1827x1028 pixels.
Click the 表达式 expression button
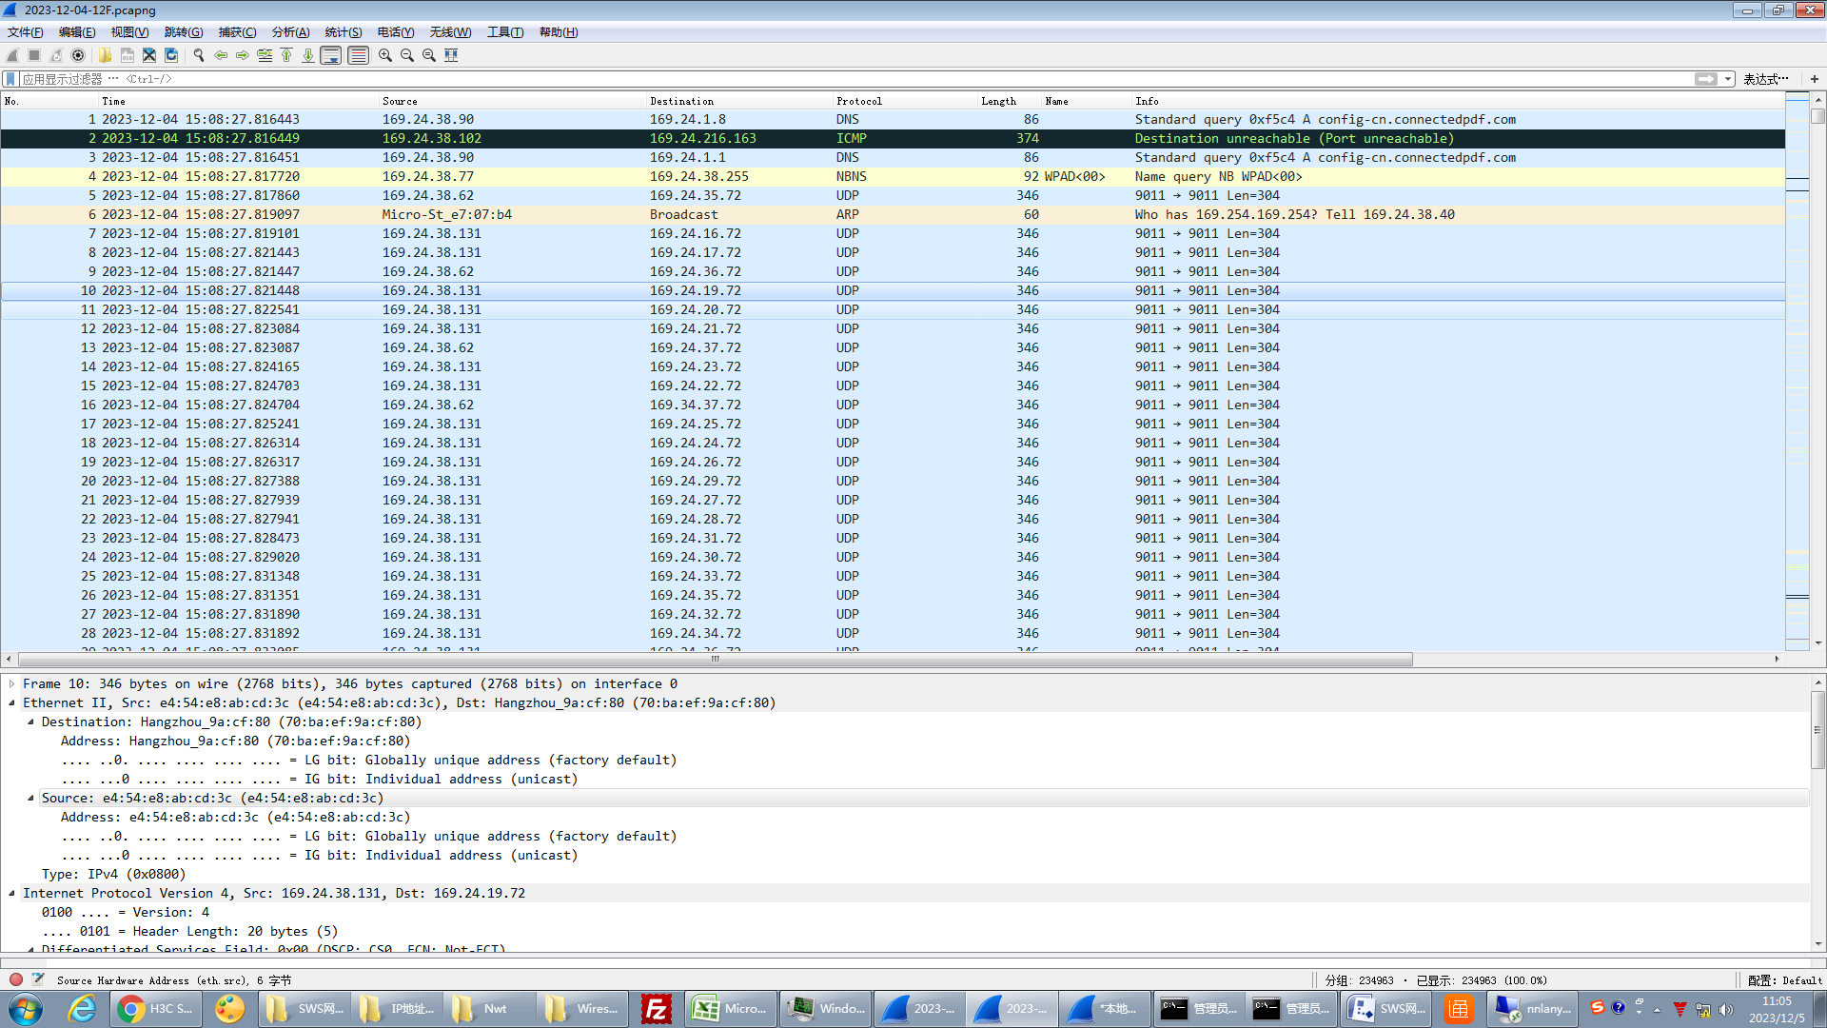[1765, 79]
